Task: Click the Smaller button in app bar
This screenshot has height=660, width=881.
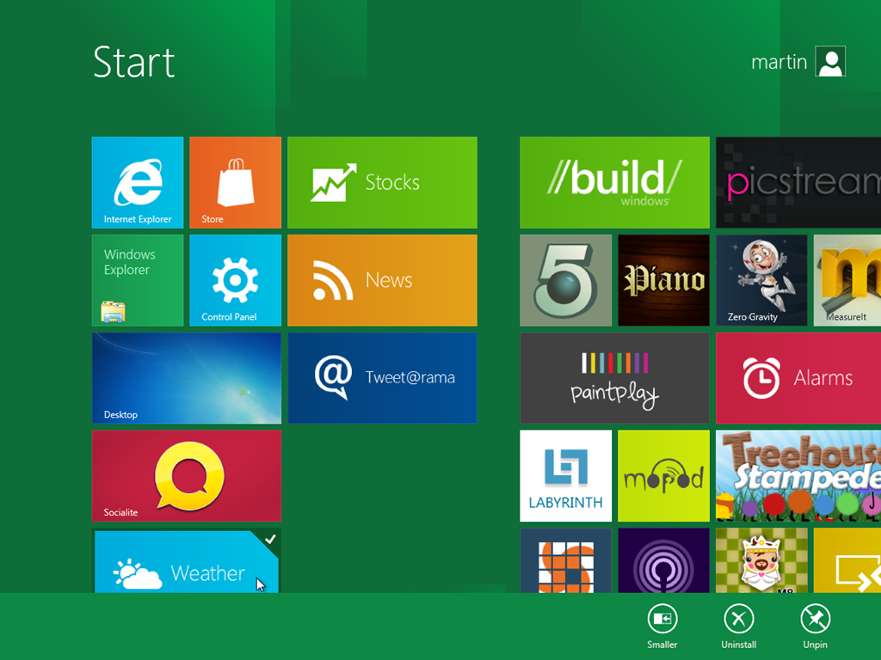Action: tap(662, 626)
